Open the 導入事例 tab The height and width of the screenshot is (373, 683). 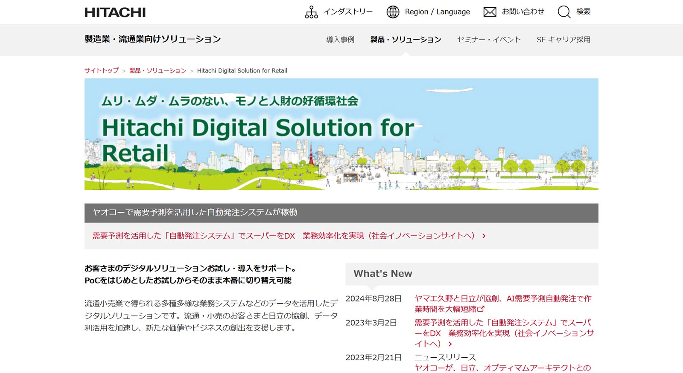click(x=340, y=40)
